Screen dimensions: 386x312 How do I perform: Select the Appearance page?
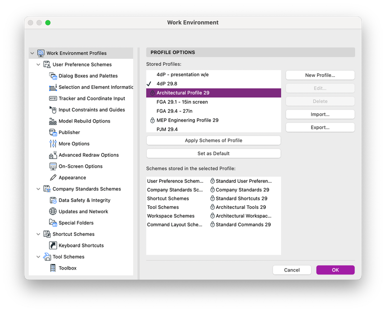tap(72, 177)
